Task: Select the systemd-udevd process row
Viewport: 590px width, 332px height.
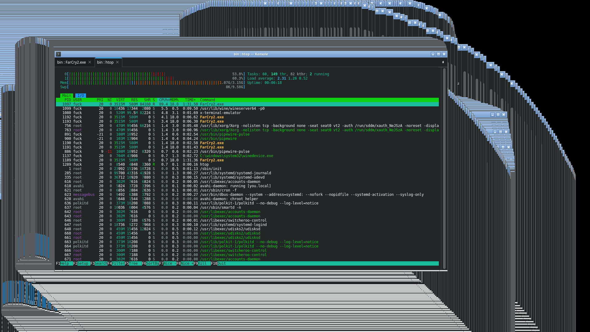Action: (x=247, y=177)
